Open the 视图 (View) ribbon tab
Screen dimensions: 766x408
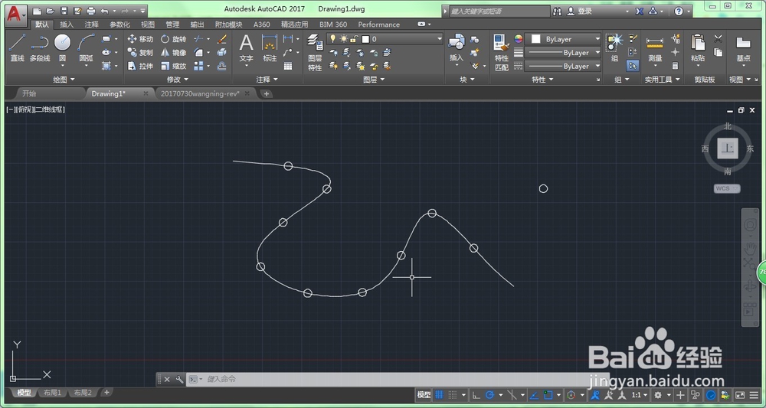148,24
